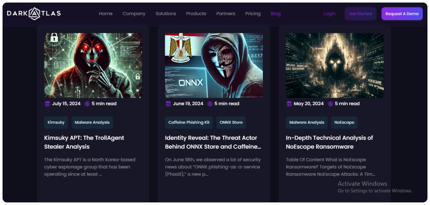Screen dimensions: 430x205
Task: Open Identity Reveal: The Threat Actor article
Action: [213, 142]
